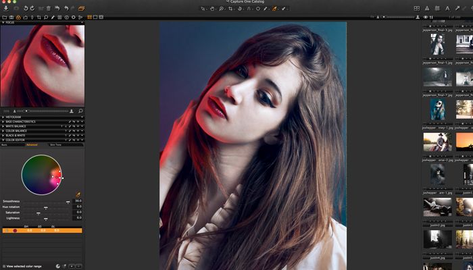
Task: Select the Advanced tab in Color Editor
Action: 32,145
